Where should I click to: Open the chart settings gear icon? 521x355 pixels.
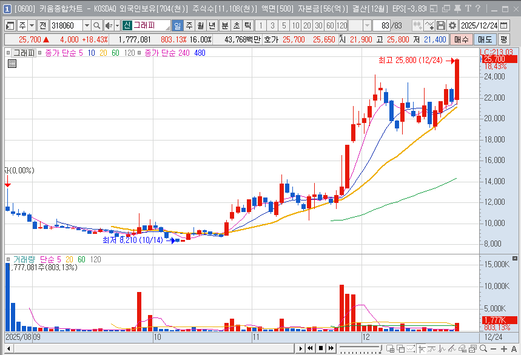pyautogui.click(x=452, y=25)
